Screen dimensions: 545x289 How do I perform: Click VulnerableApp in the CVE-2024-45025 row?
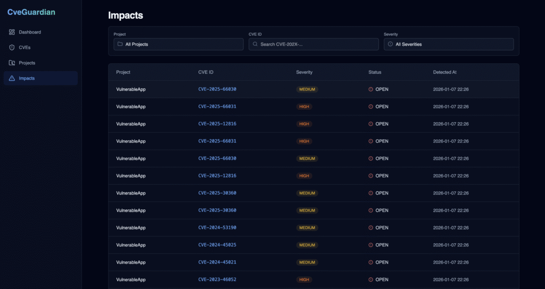pyautogui.click(x=131, y=245)
